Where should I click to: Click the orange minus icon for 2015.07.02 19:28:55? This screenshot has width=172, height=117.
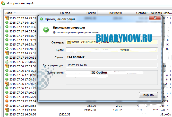point(7,105)
